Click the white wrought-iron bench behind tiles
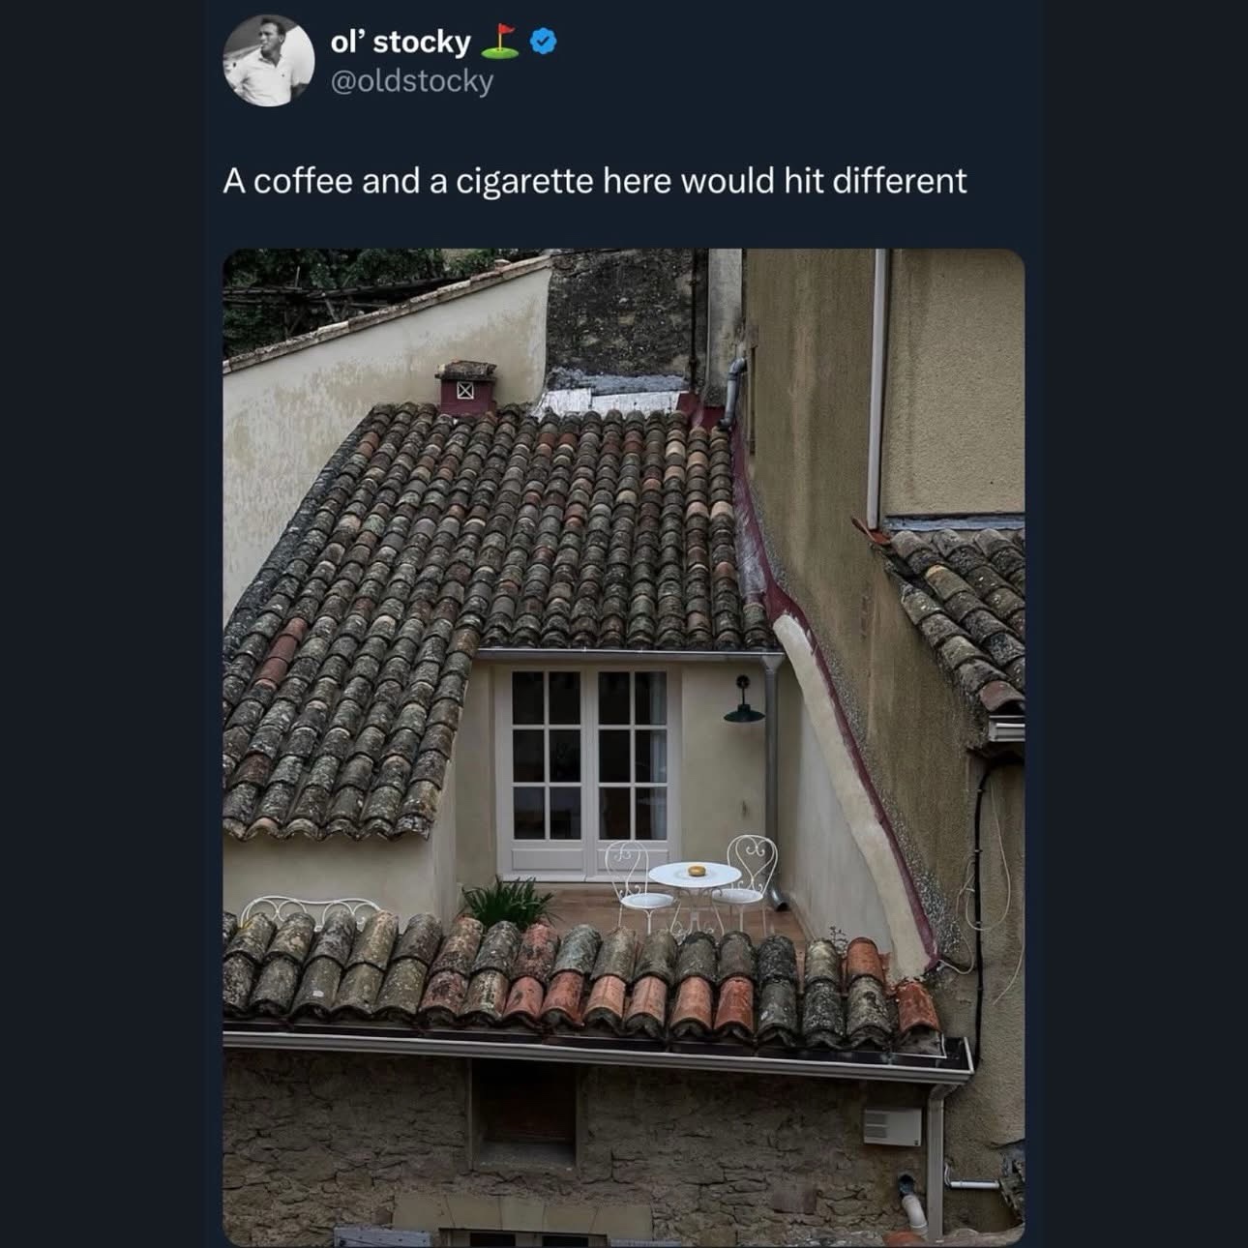Image resolution: width=1248 pixels, height=1248 pixels. (x=310, y=911)
